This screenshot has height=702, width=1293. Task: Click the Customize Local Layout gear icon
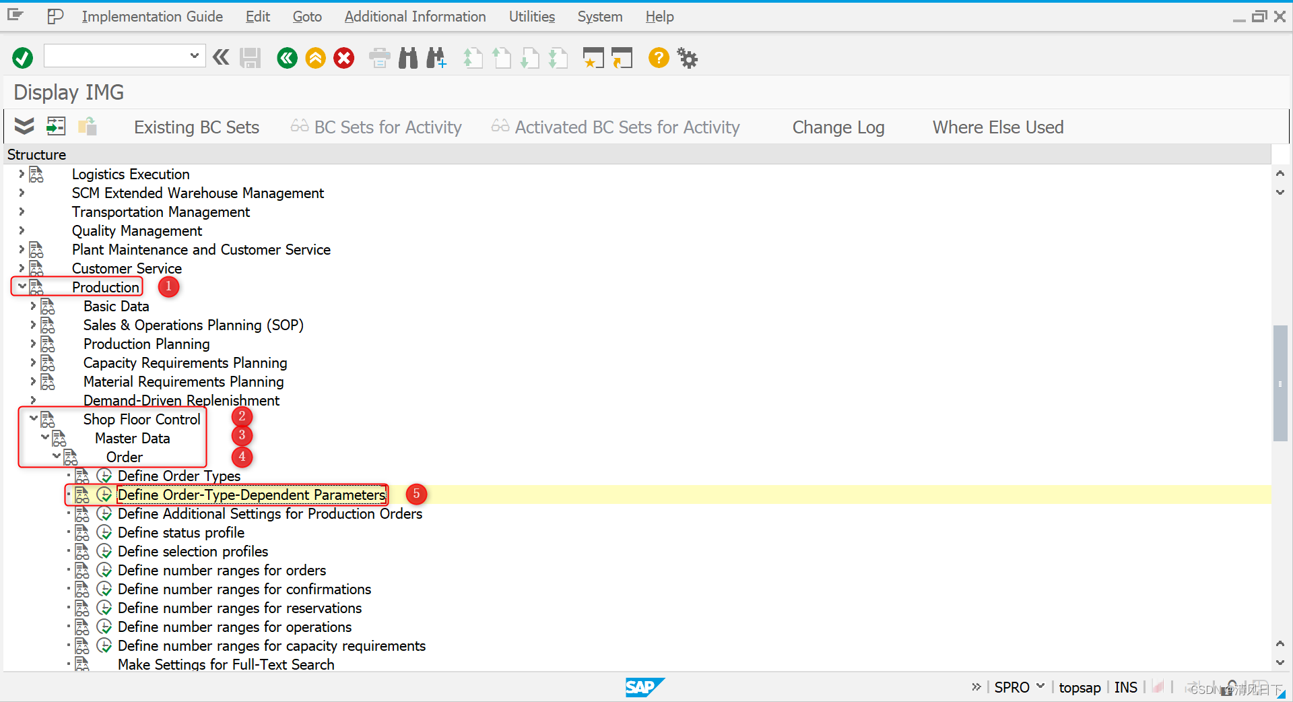click(687, 58)
